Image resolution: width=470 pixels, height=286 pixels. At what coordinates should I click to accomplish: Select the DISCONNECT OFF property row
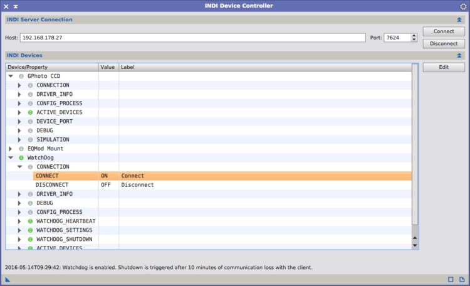pos(222,185)
